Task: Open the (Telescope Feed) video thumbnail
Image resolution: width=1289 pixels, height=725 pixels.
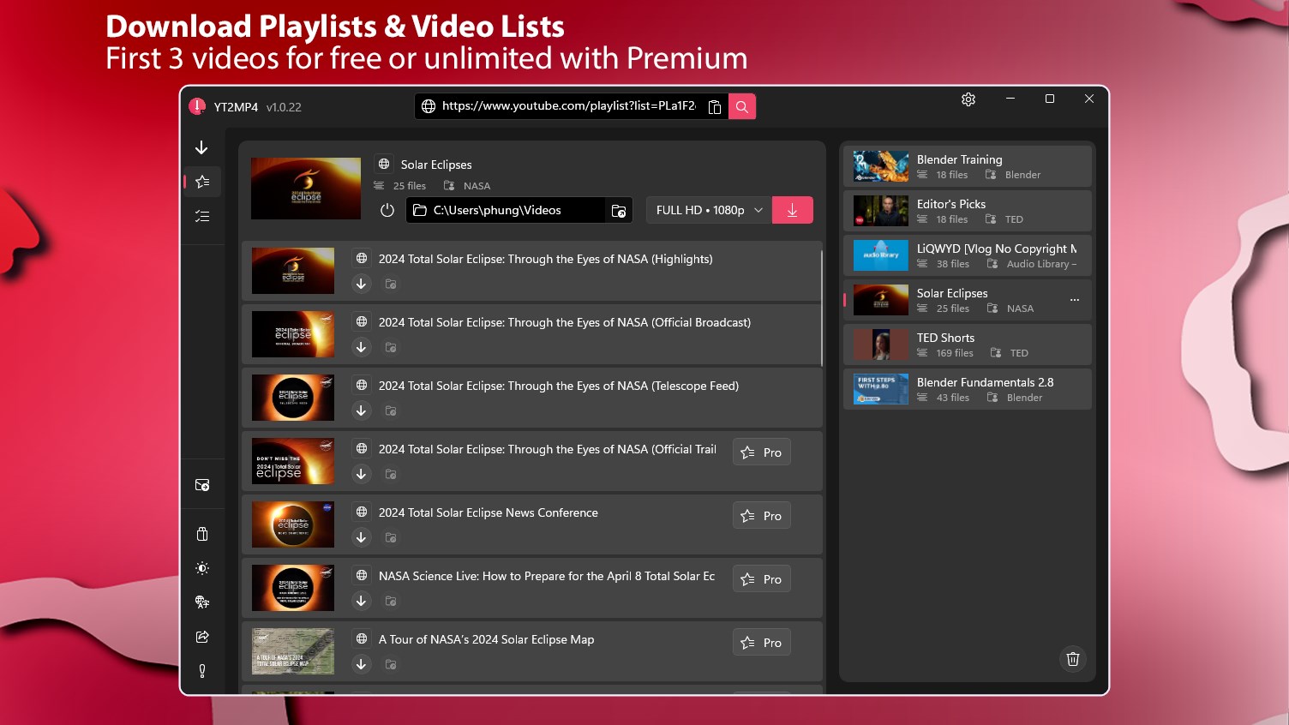Action: 293,398
